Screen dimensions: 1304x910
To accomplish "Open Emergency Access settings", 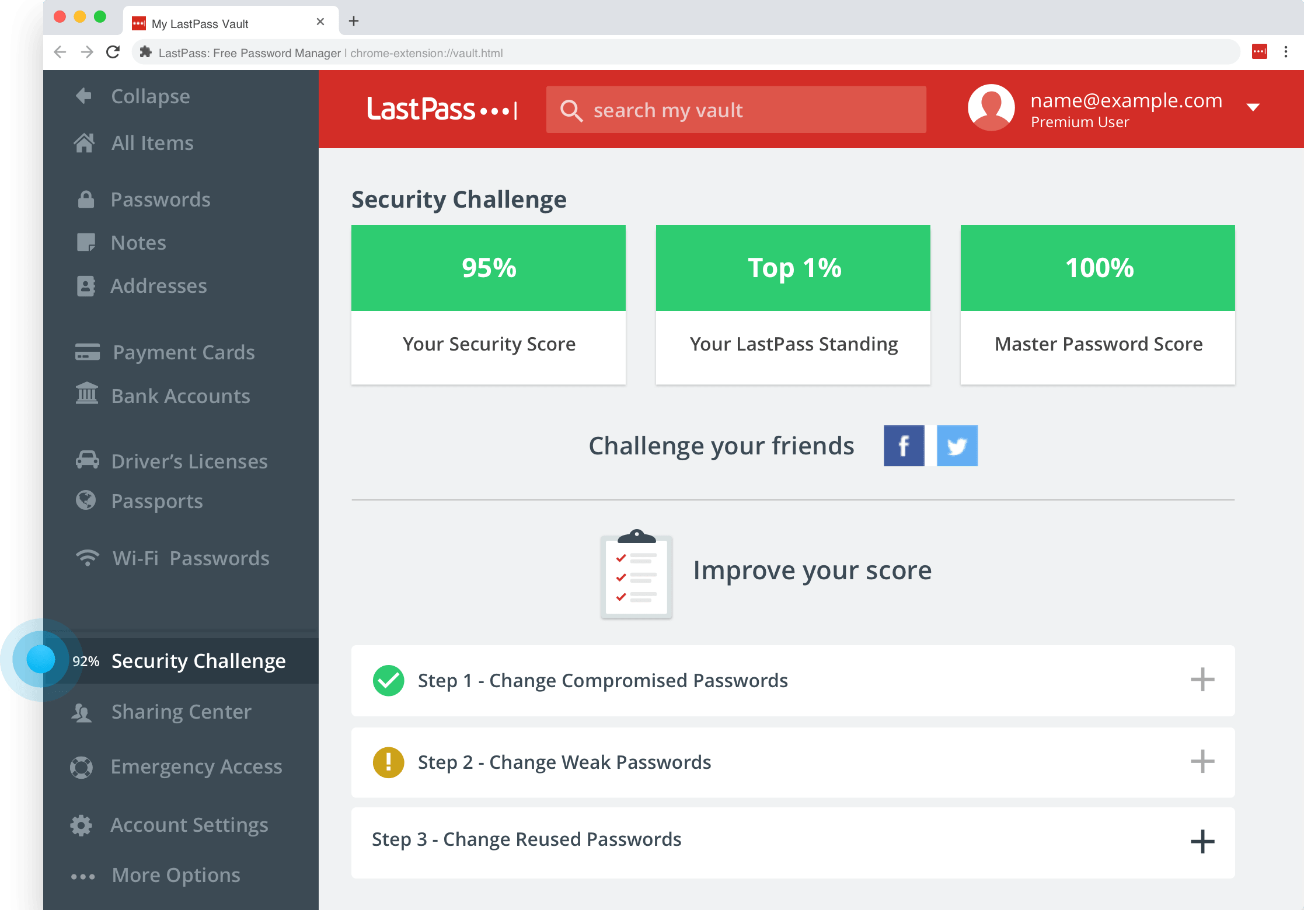I will [x=196, y=766].
